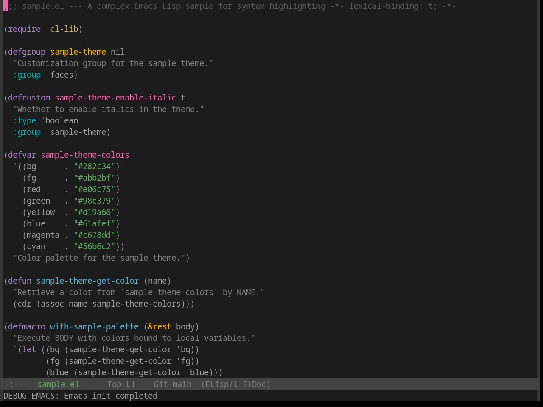Click function name 'sample-theme-get-color' after defun
This screenshot has height=407, width=543.
pyautogui.click(x=87, y=281)
